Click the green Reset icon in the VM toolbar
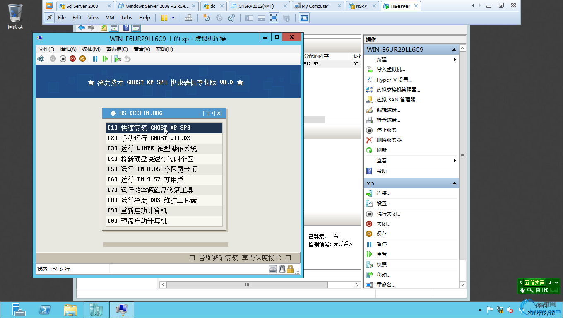563x318 pixels. [105, 59]
